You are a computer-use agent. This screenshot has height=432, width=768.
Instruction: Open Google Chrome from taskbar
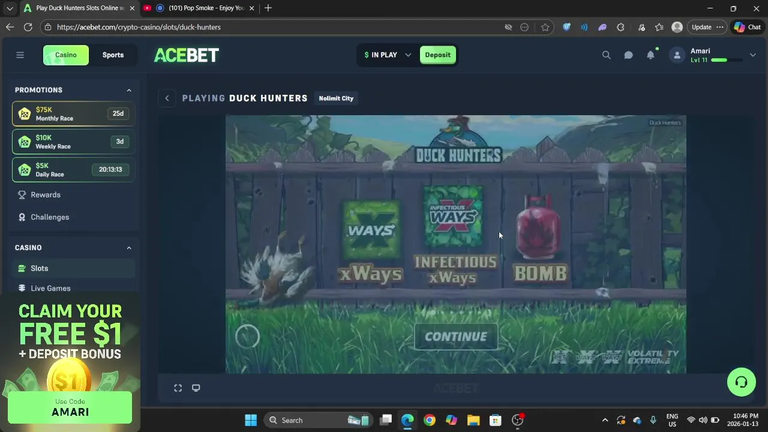tap(430, 420)
